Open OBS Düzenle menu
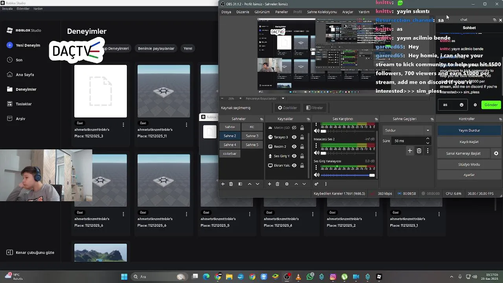 coord(243,12)
